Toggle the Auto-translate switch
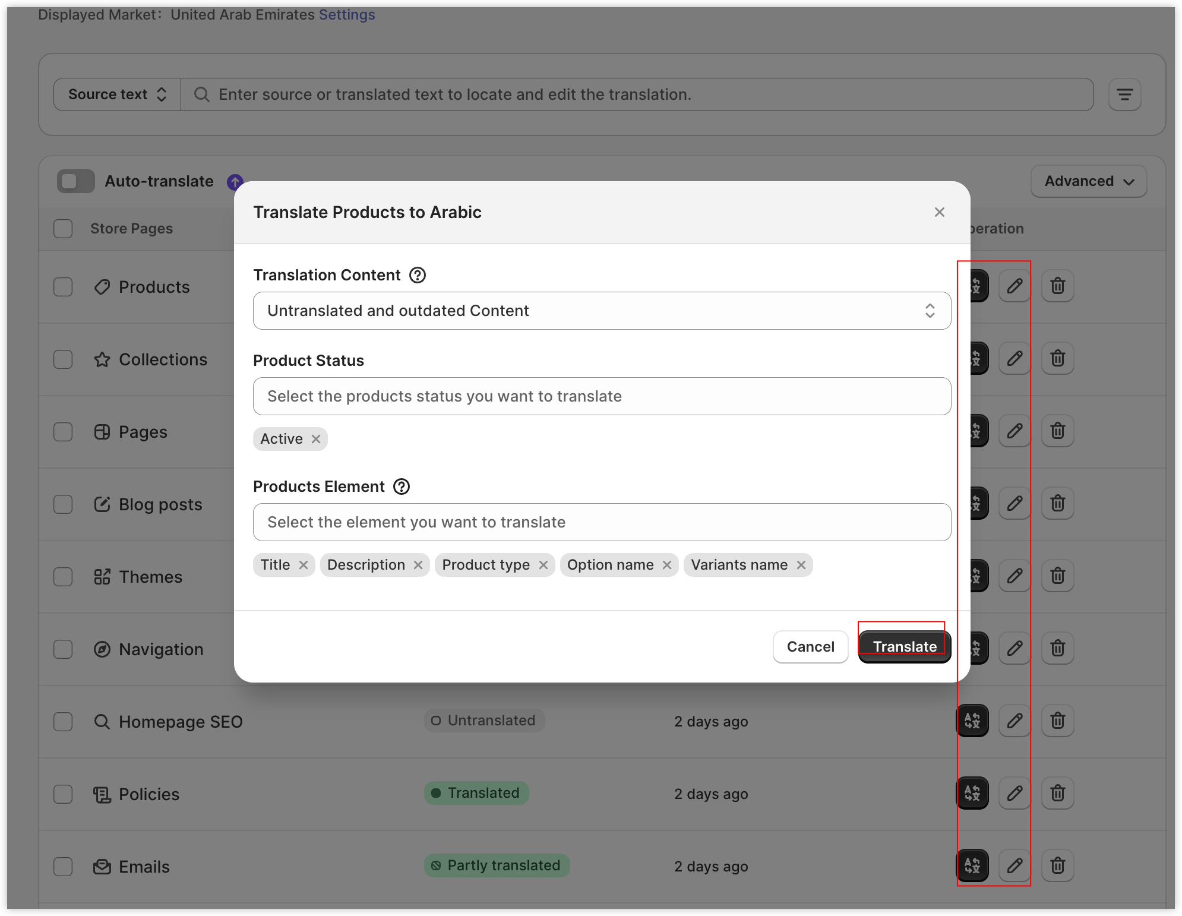 coord(76,181)
